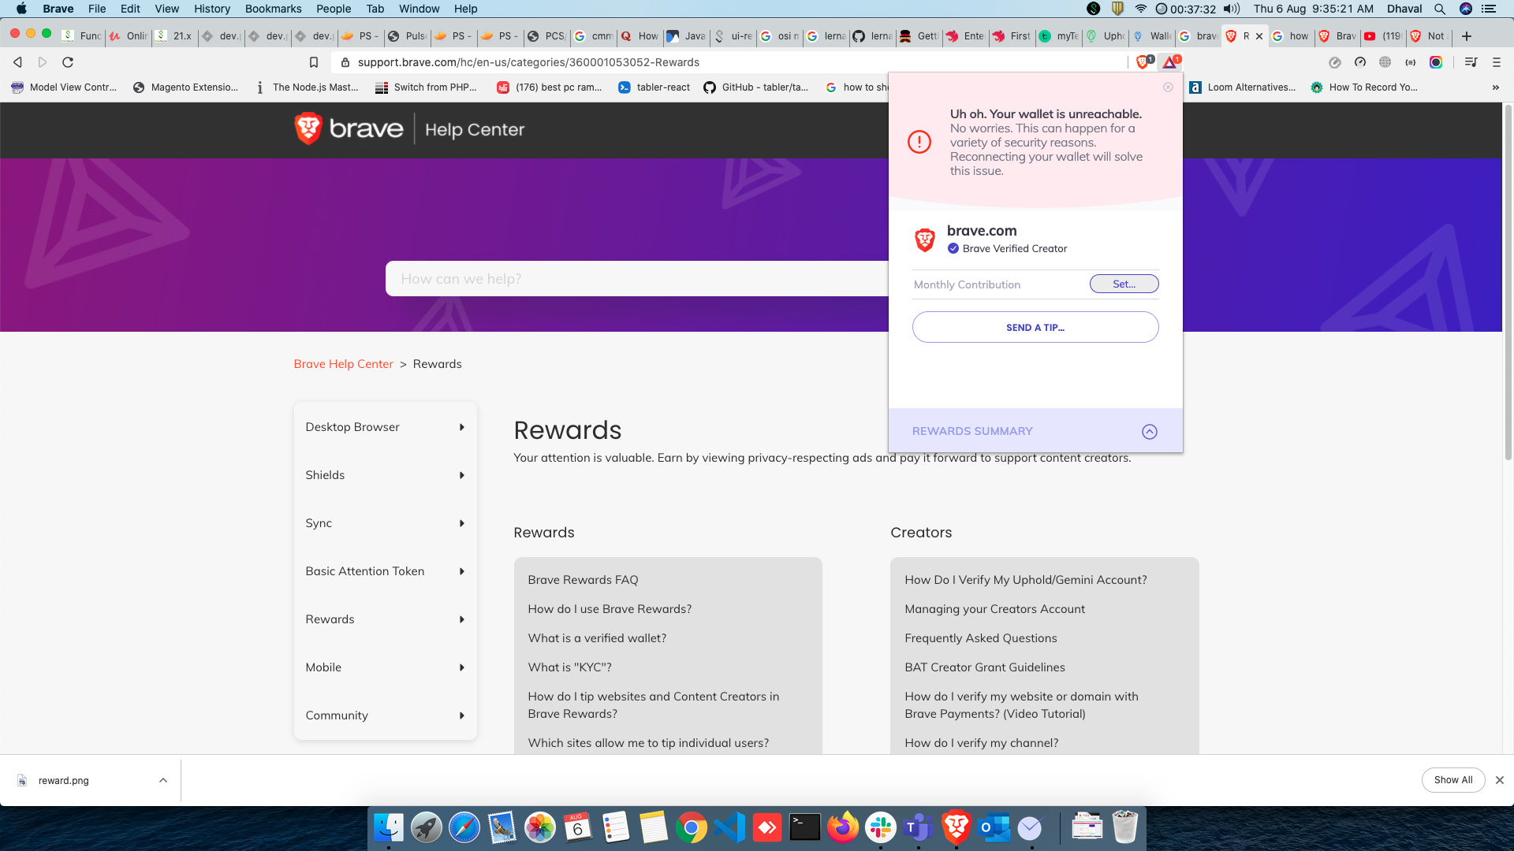Open Visual Studio Code from dock
1514x851 pixels.
[729, 828]
